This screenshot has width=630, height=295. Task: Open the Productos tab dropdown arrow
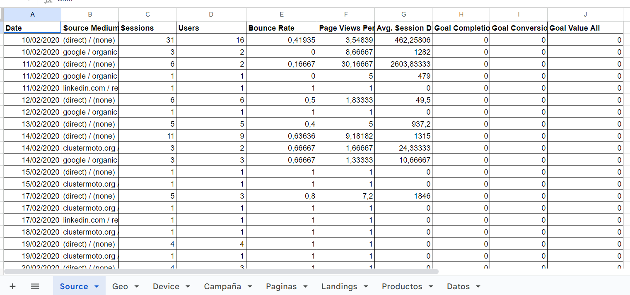pyautogui.click(x=431, y=286)
